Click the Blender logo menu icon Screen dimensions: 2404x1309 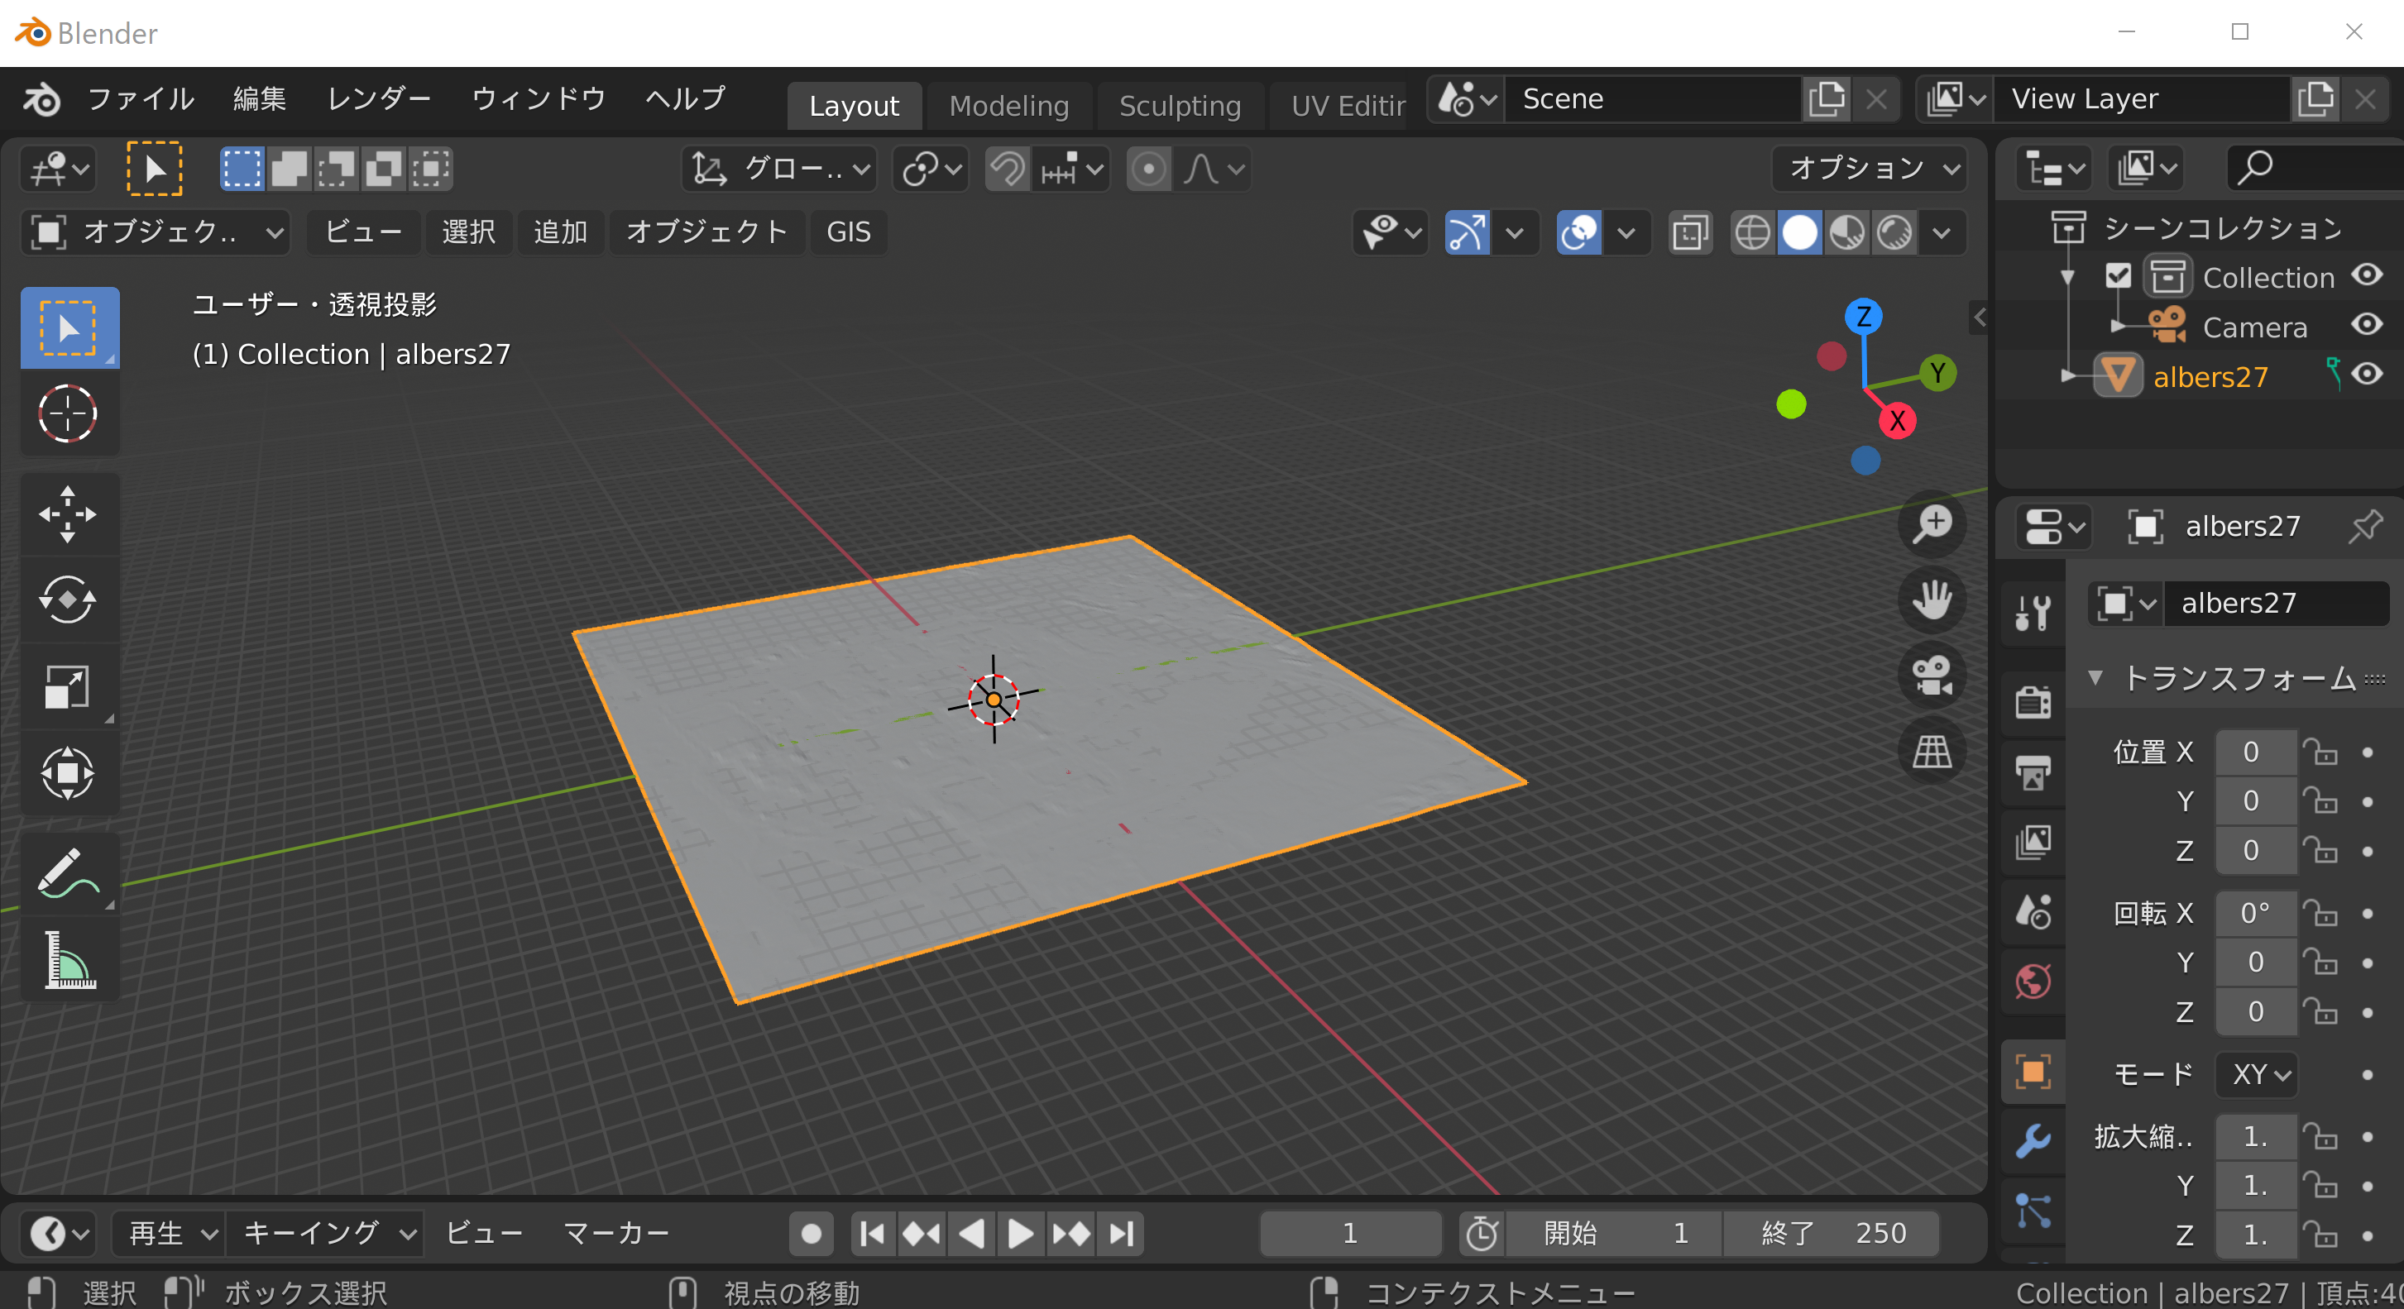(41, 98)
